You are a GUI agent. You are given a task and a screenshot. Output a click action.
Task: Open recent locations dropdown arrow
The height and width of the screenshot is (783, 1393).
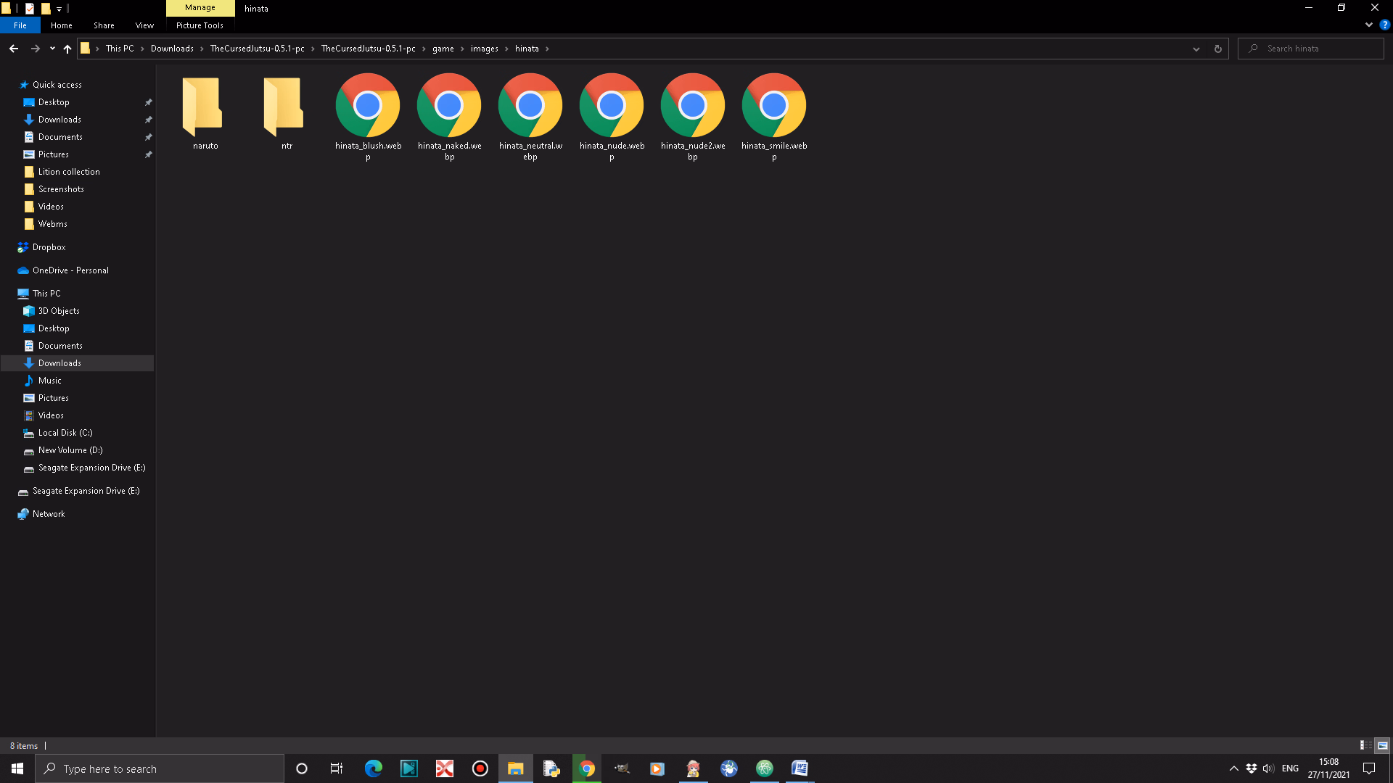point(52,49)
